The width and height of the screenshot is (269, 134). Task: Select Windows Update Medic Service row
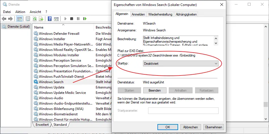point(72,93)
